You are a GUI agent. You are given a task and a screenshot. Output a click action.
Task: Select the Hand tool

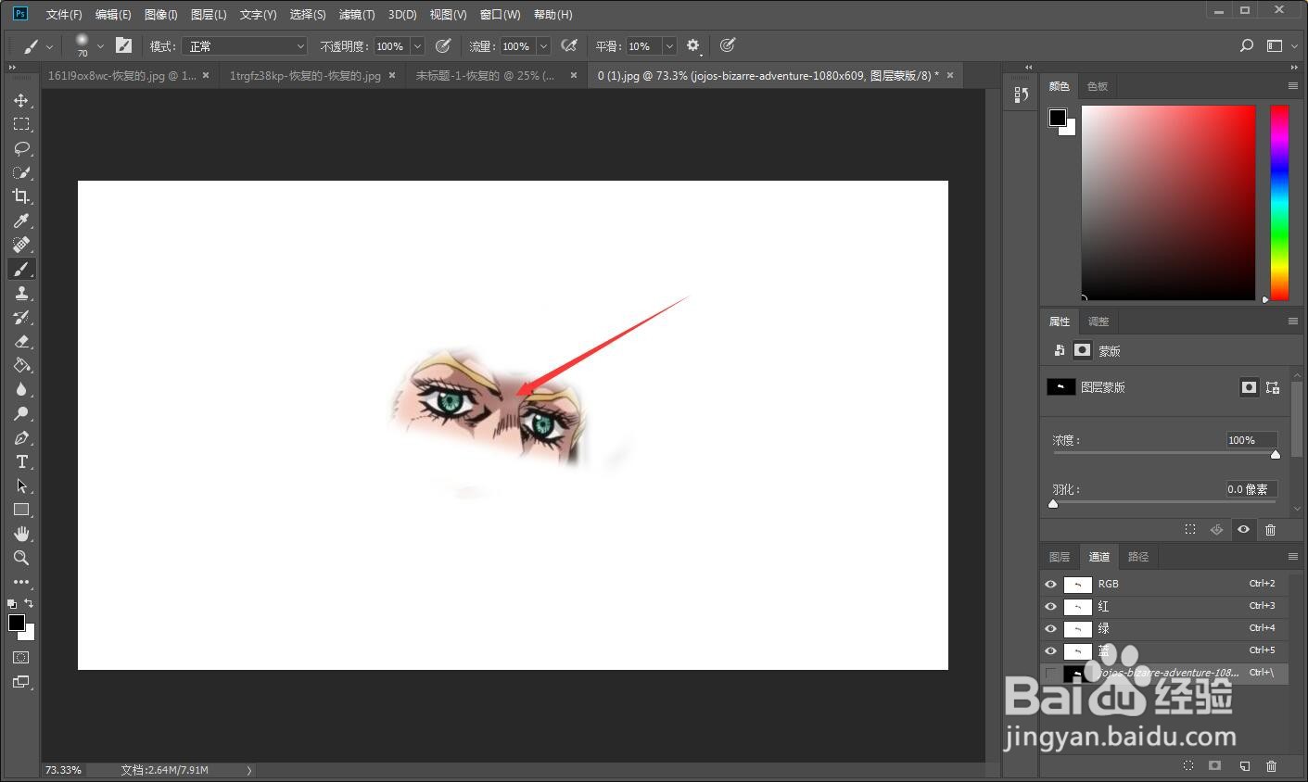21,534
